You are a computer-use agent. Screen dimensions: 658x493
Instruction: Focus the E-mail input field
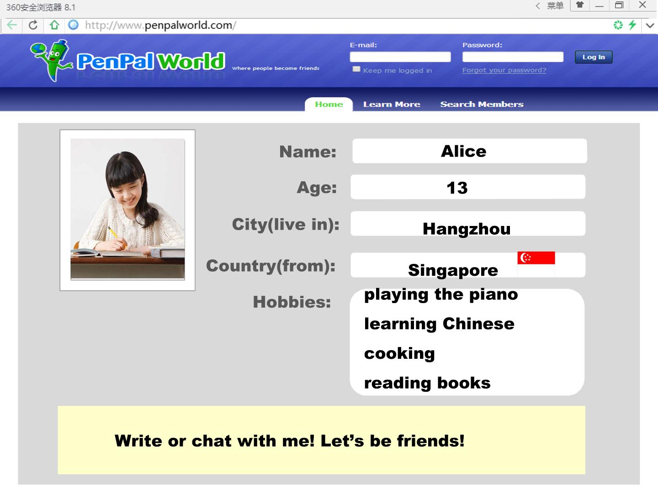tap(400, 57)
